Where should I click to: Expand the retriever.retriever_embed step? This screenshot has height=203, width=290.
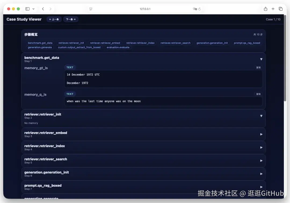[261, 134]
